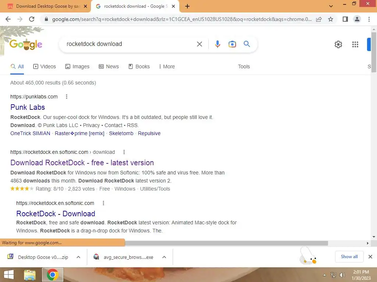
Task: Open options for RocketDock - Download result
Action: pyautogui.click(x=103, y=203)
